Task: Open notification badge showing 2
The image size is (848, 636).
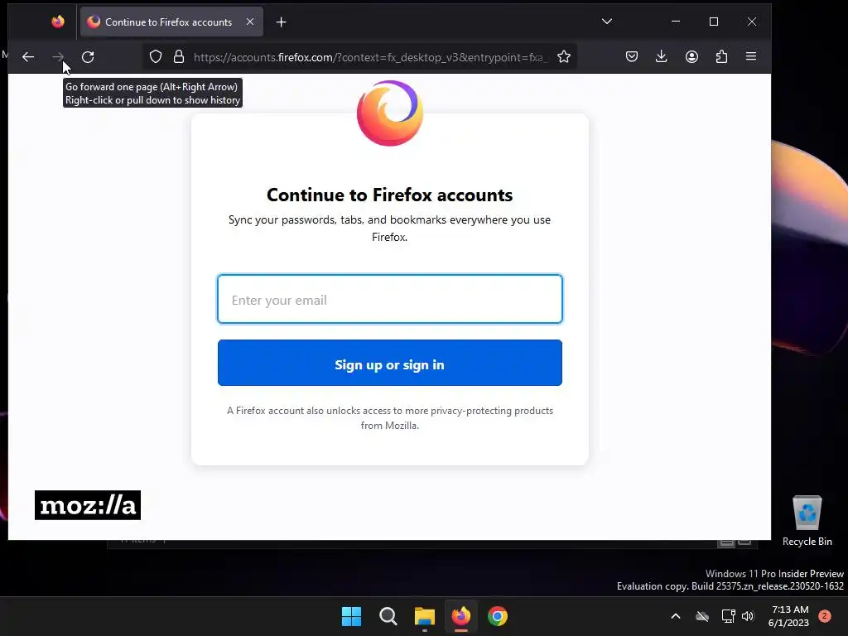Action: pyautogui.click(x=825, y=616)
